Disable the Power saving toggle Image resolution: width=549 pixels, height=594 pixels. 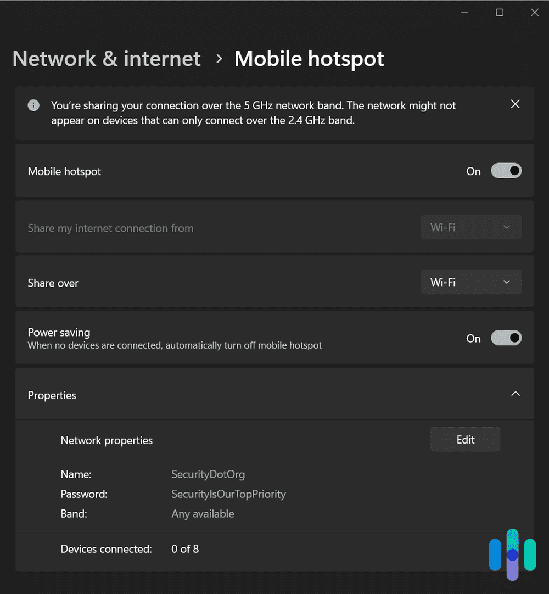[x=506, y=338]
